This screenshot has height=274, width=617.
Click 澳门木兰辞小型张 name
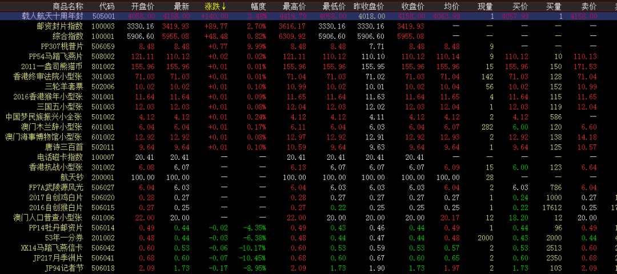click(53, 127)
